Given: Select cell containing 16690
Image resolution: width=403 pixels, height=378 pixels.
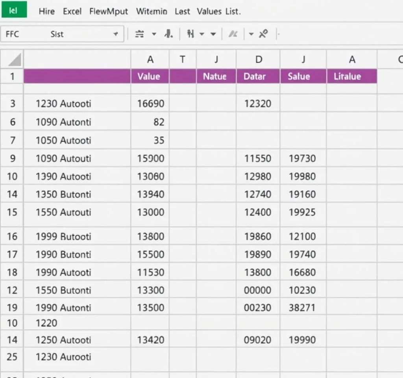Looking at the screenshot, I should (150, 104).
